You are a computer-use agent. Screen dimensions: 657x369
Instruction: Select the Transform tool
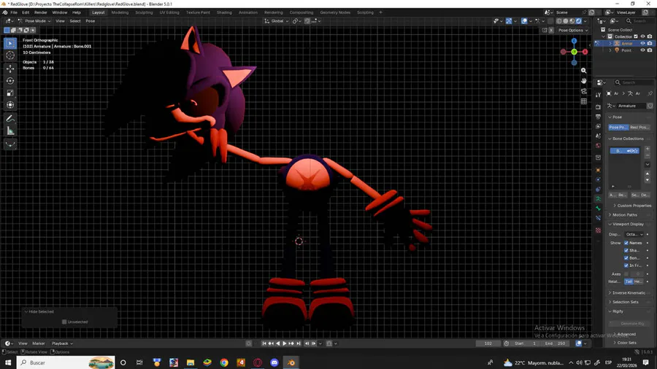tap(10, 105)
